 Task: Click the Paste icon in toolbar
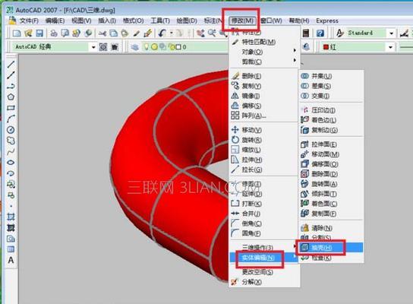coord(125,33)
